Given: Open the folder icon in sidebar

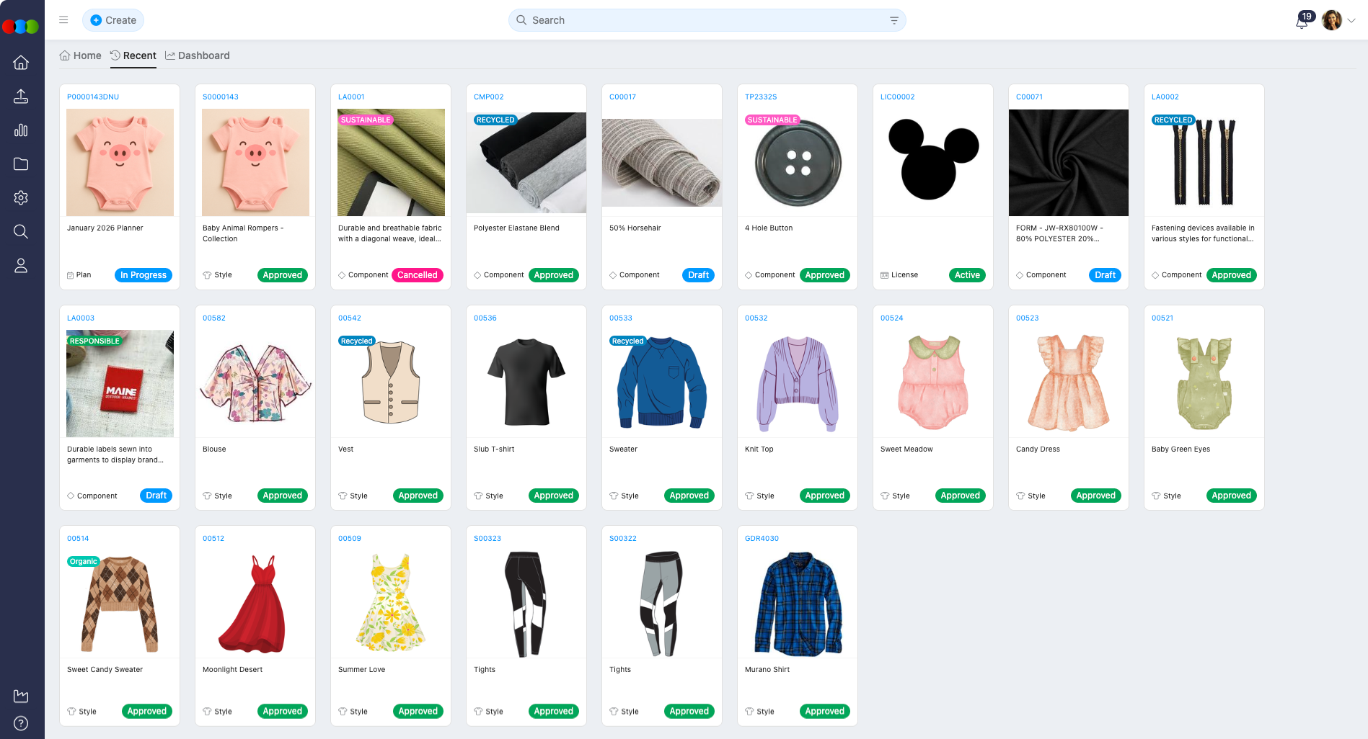Looking at the screenshot, I should pos(21,164).
